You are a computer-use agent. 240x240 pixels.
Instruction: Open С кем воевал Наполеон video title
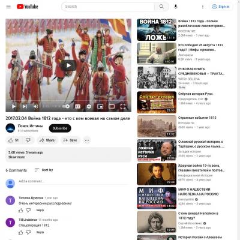click(198, 215)
